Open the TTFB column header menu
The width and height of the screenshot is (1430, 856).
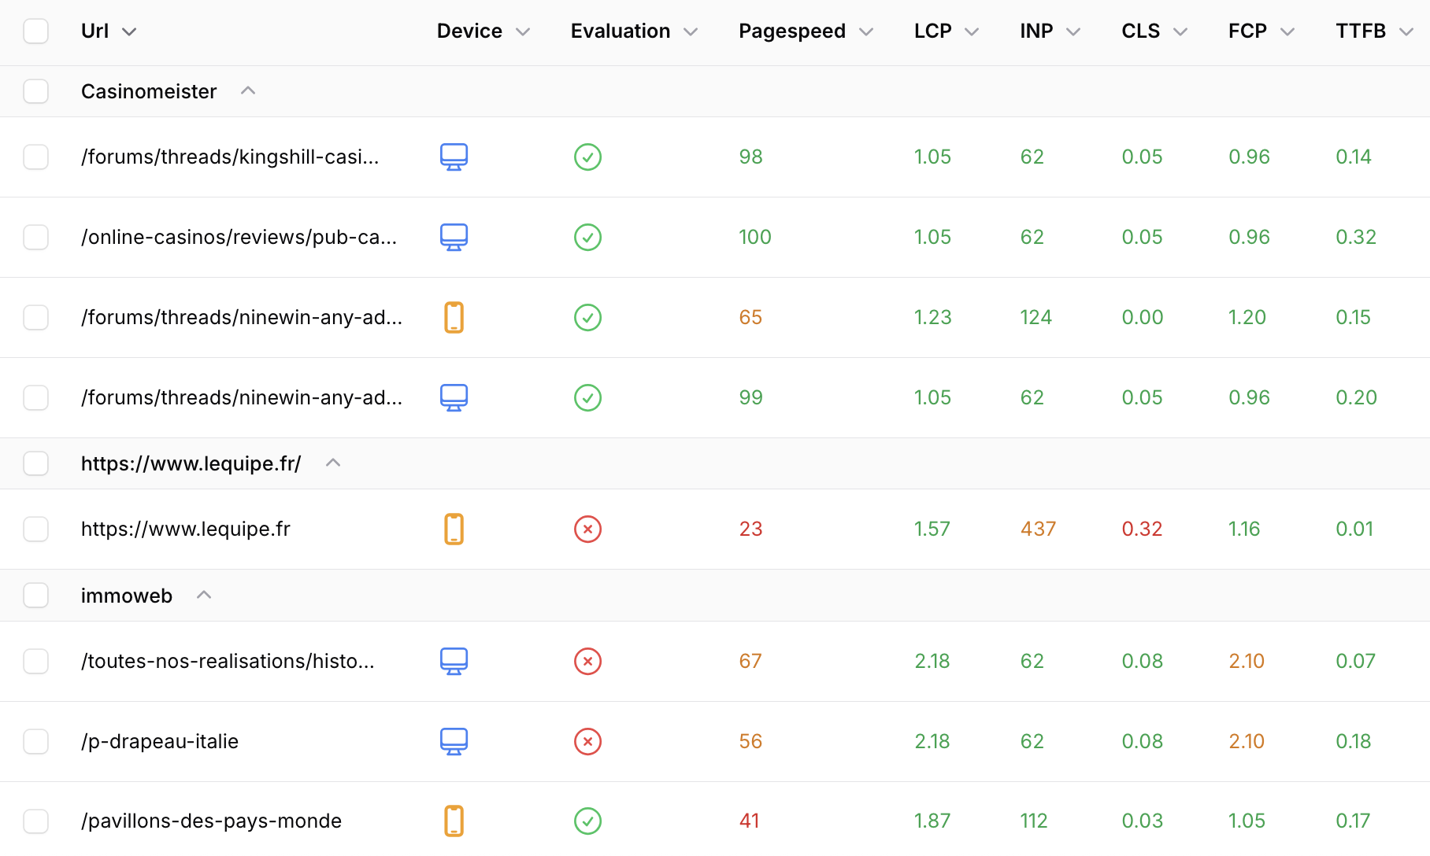(x=1406, y=31)
